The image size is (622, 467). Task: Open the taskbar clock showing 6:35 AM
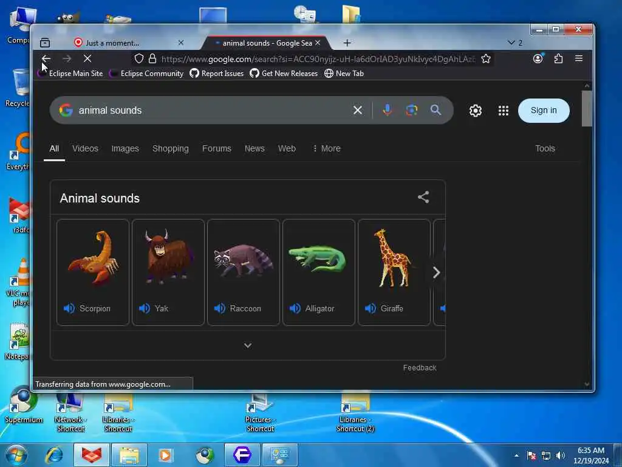pos(591,455)
